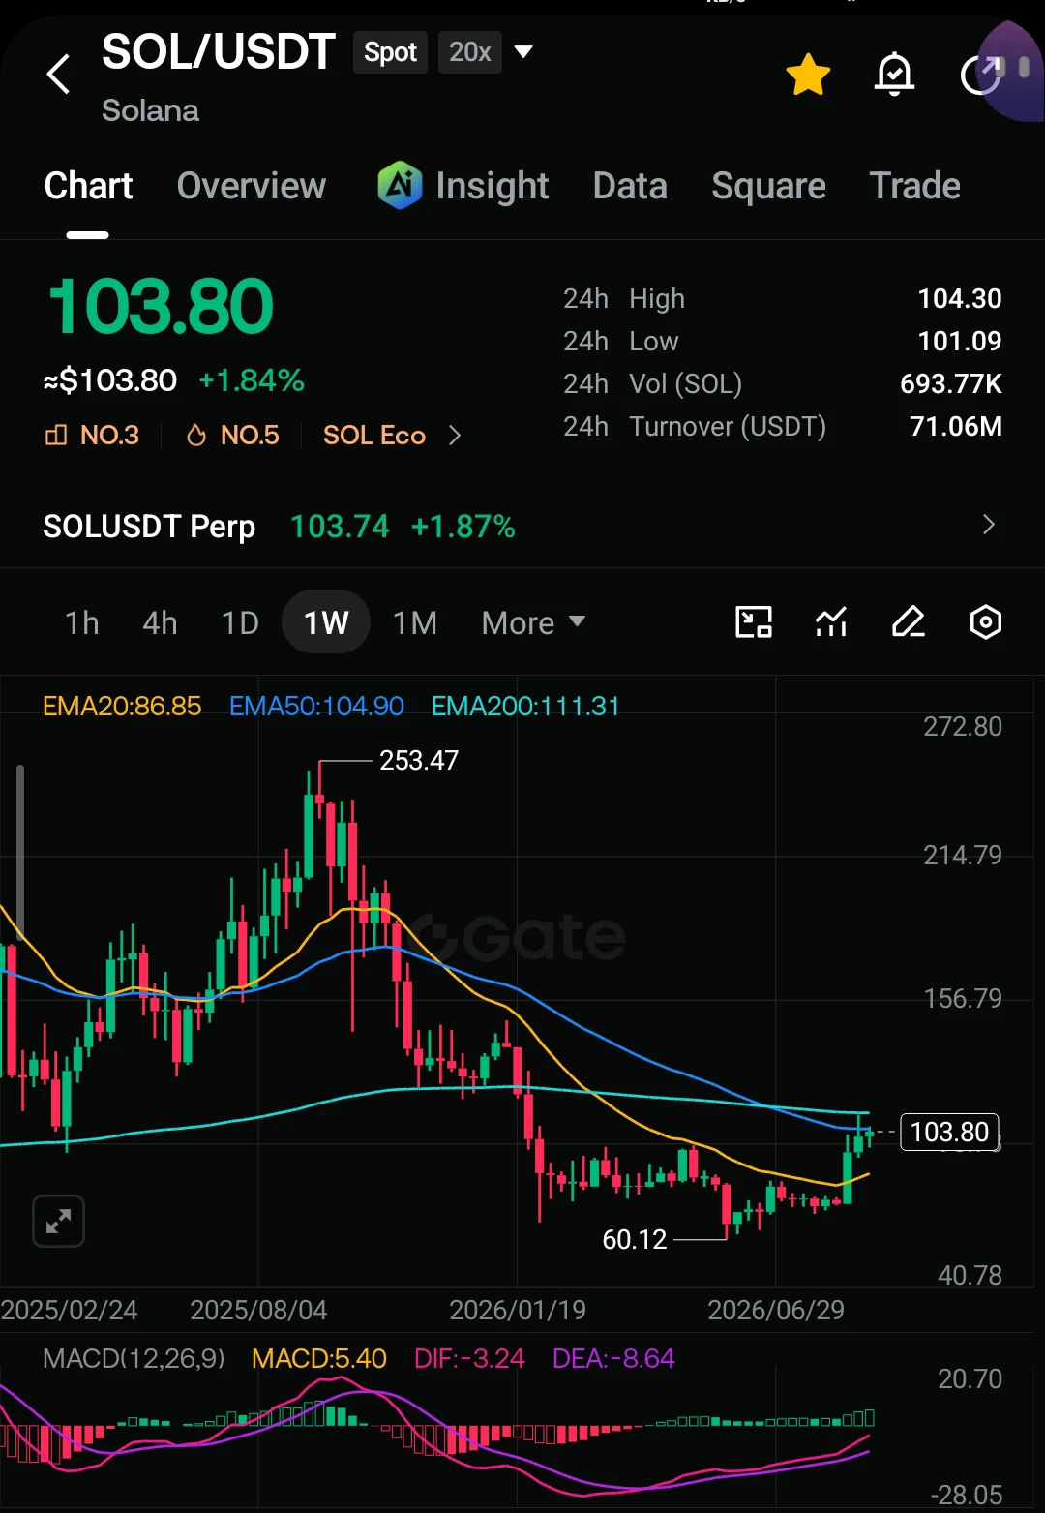The height and width of the screenshot is (1513, 1045).
Task: Click the NO.3 bar chart tag icon
Action: [x=56, y=436]
